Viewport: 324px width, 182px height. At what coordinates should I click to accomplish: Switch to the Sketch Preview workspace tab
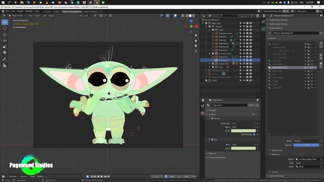point(91,12)
